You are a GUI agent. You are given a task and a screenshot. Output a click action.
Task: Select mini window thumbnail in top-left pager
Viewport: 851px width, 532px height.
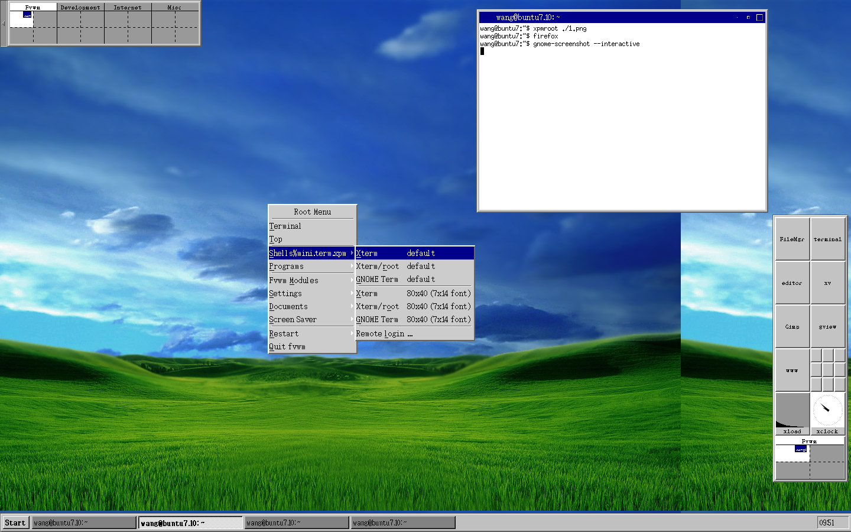pos(27,15)
